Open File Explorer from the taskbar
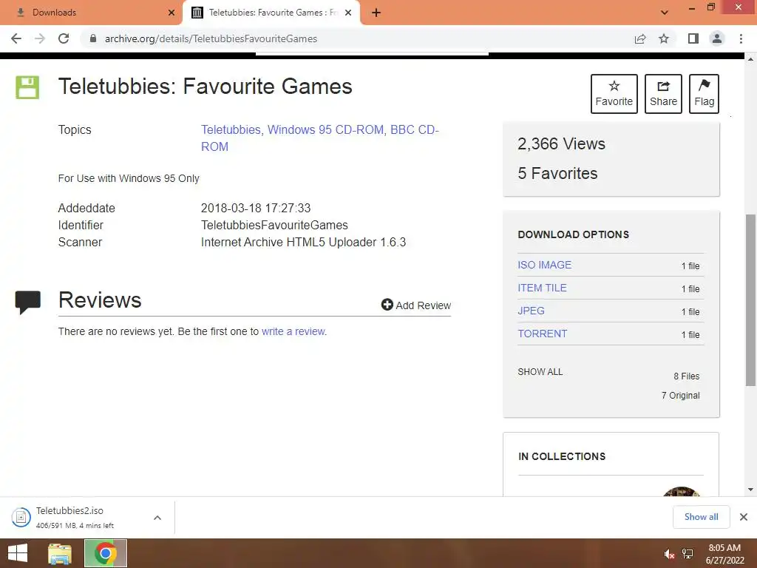Screen dimensions: 757x568 click(60, 553)
